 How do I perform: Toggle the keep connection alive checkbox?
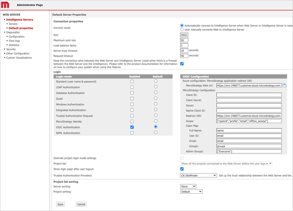[x=182, y=64]
